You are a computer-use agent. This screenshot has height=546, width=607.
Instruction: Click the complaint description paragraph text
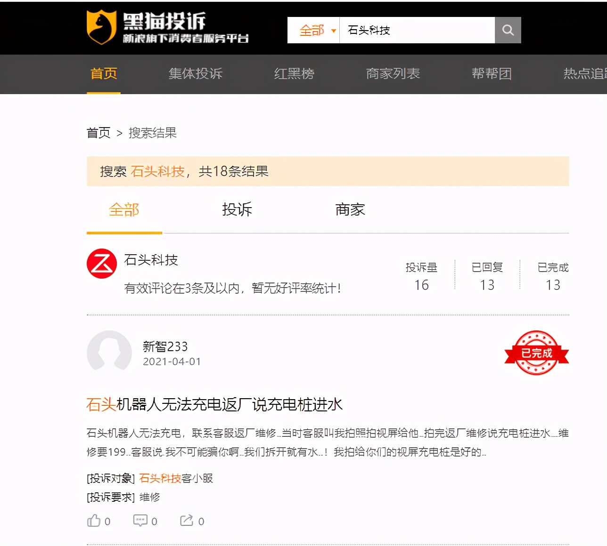328,442
